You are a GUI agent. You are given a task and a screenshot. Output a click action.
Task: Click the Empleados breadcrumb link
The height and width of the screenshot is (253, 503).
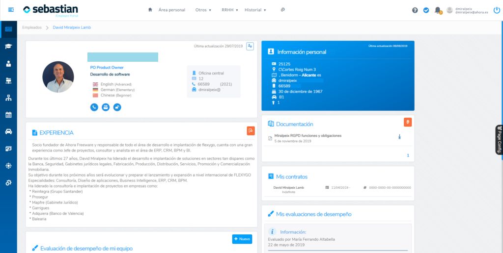click(x=32, y=27)
